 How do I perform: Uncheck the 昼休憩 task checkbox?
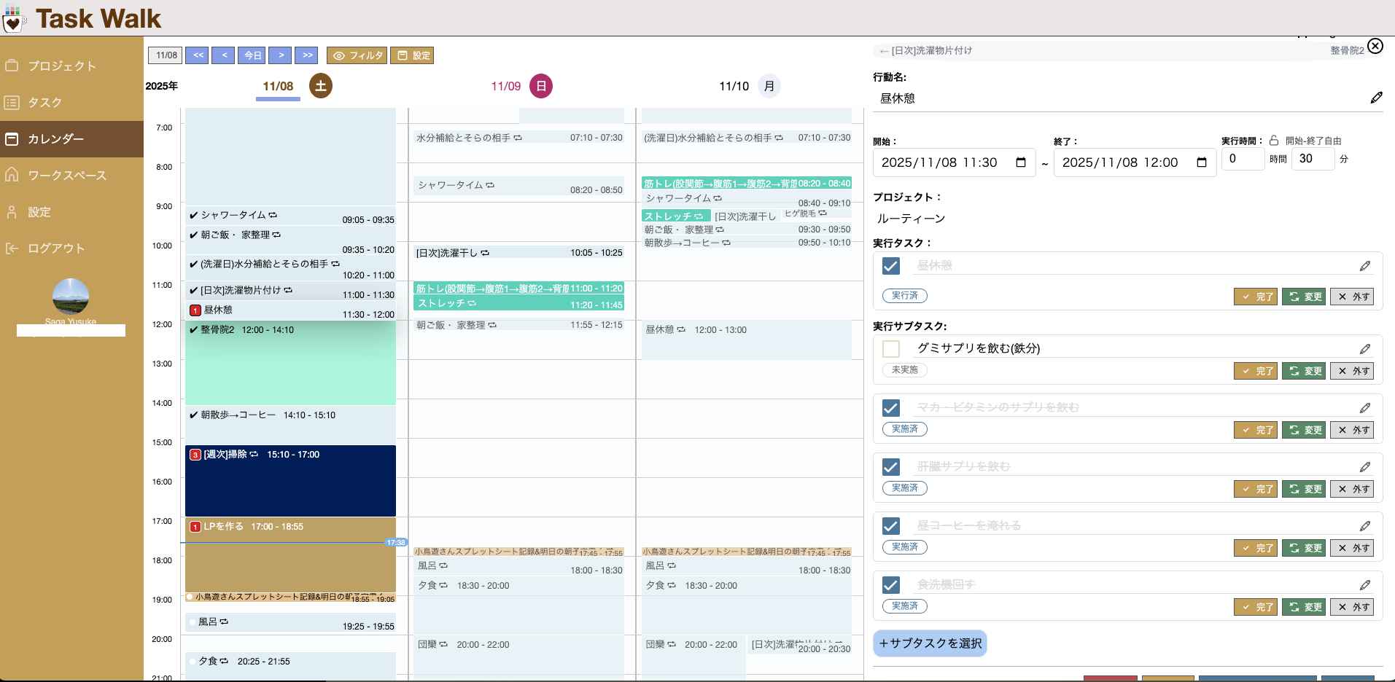tap(890, 266)
